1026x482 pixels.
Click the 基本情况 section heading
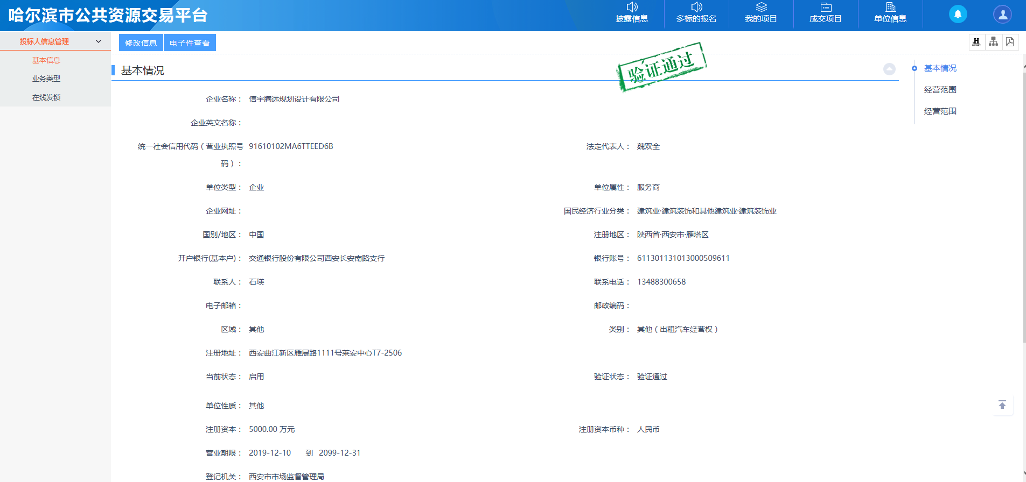tap(143, 70)
